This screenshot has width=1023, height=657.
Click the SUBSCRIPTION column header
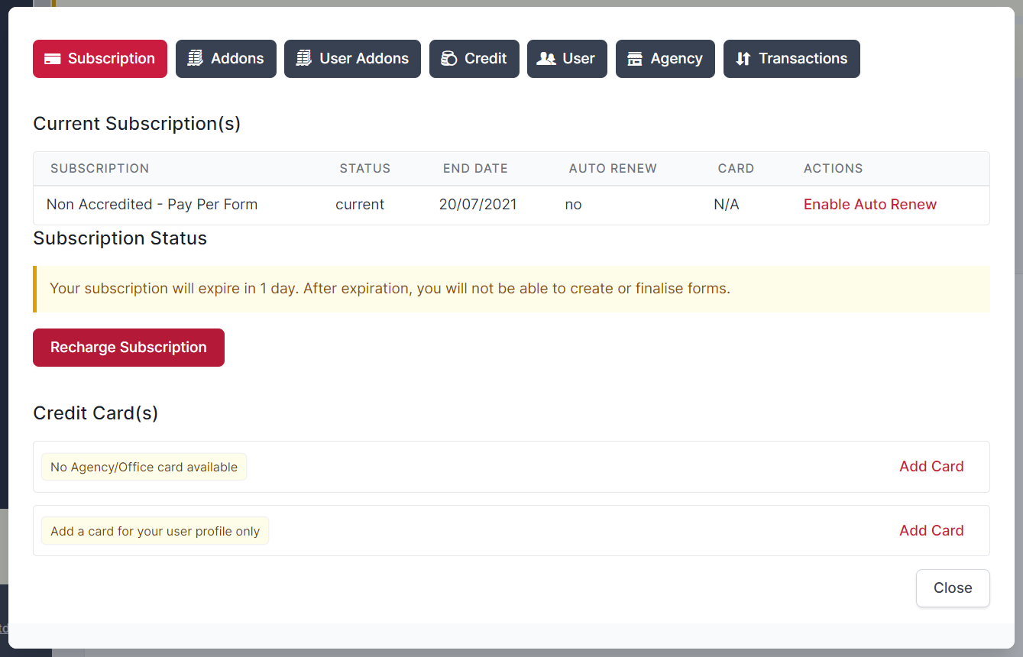100,169
